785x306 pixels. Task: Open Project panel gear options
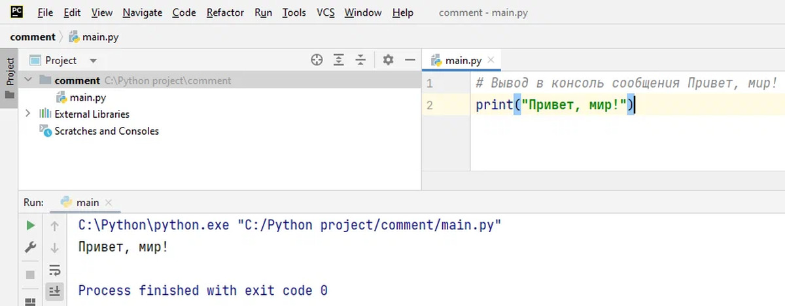tap(388, 60)
